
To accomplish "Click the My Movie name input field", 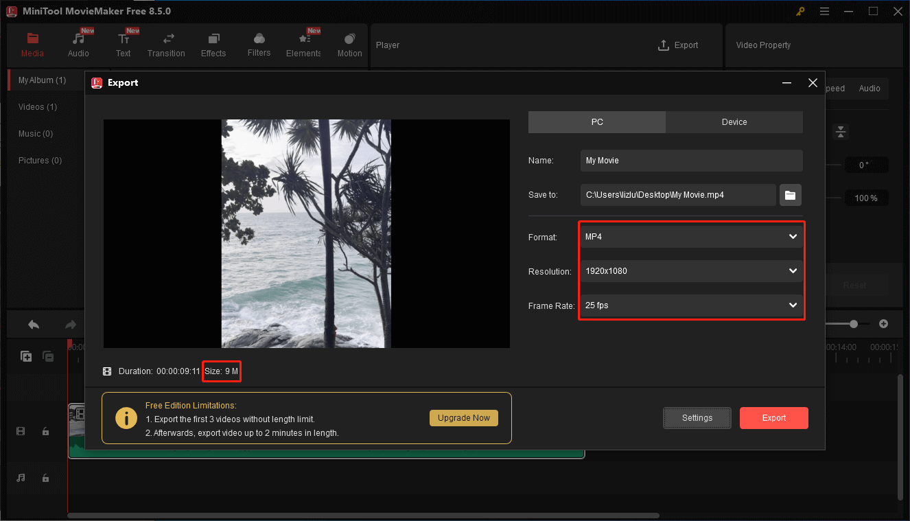I will pos(690,160).
